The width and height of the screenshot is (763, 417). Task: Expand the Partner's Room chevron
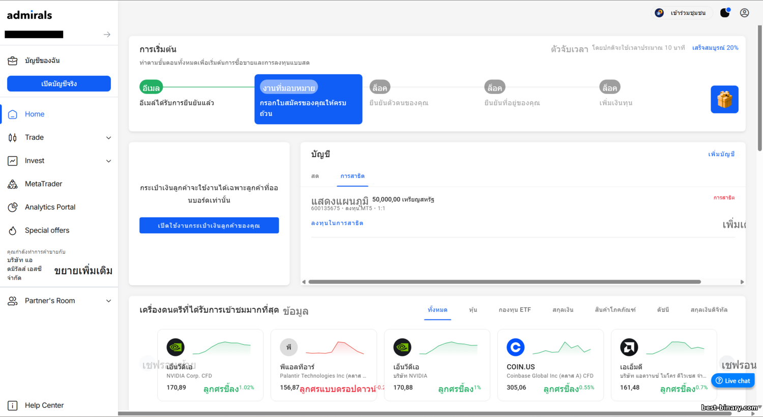tap(108, 301)
